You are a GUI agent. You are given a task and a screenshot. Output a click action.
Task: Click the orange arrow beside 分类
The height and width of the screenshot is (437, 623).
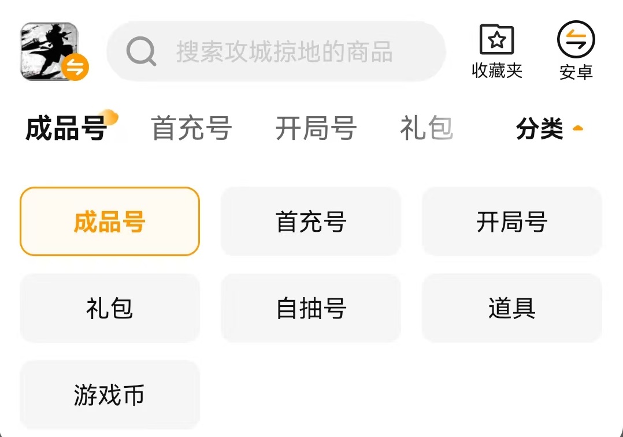(577, 128)
